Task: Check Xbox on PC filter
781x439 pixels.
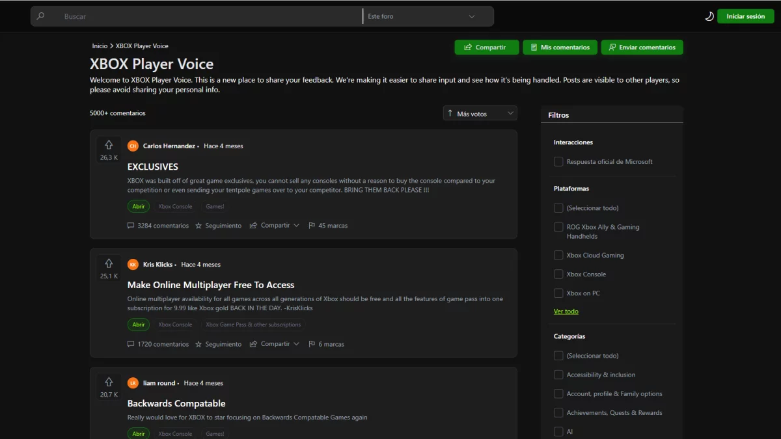Action: pyautogui.click(x=558, y=293)
